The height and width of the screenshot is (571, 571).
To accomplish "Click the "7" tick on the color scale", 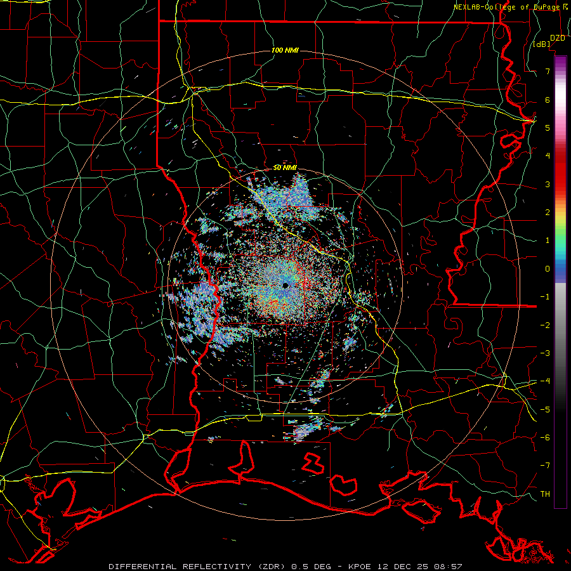I will 548,71.
